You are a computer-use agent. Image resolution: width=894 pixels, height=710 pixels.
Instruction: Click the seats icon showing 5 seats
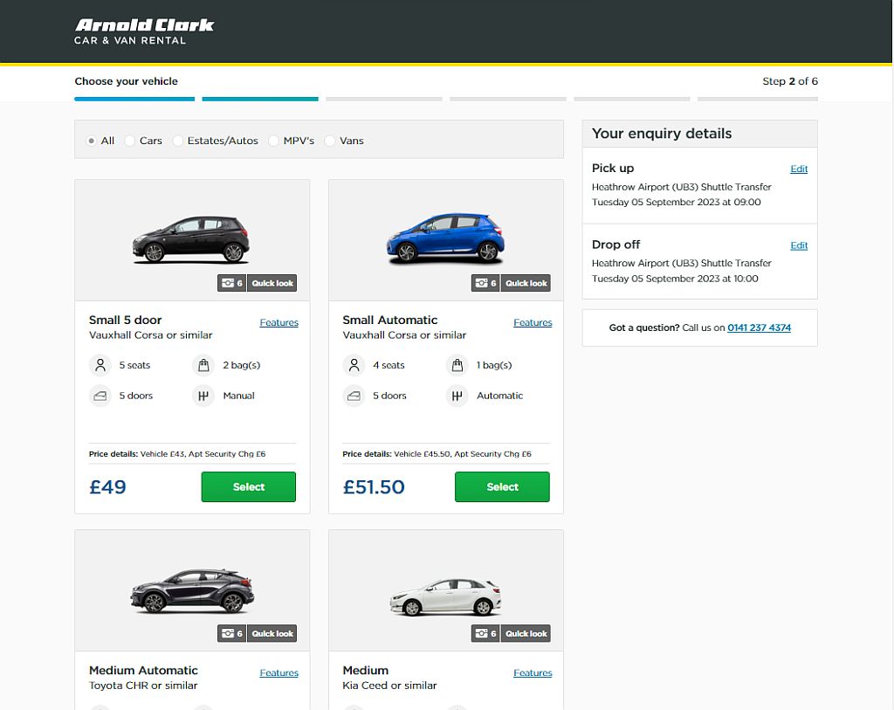tap(100, 365)
